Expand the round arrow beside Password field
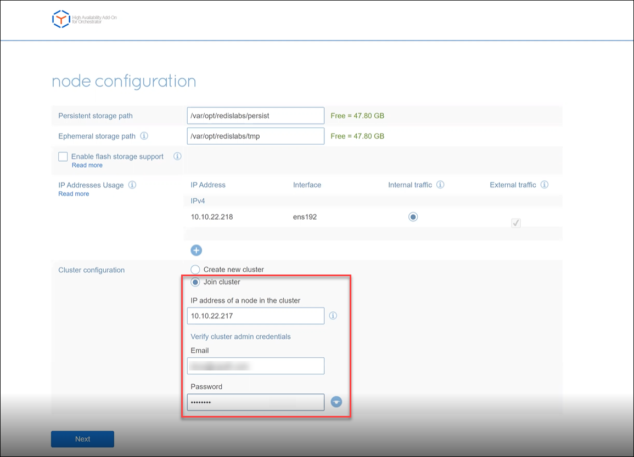634x457 pixels. pyautogui.click(x=336, y=402)
